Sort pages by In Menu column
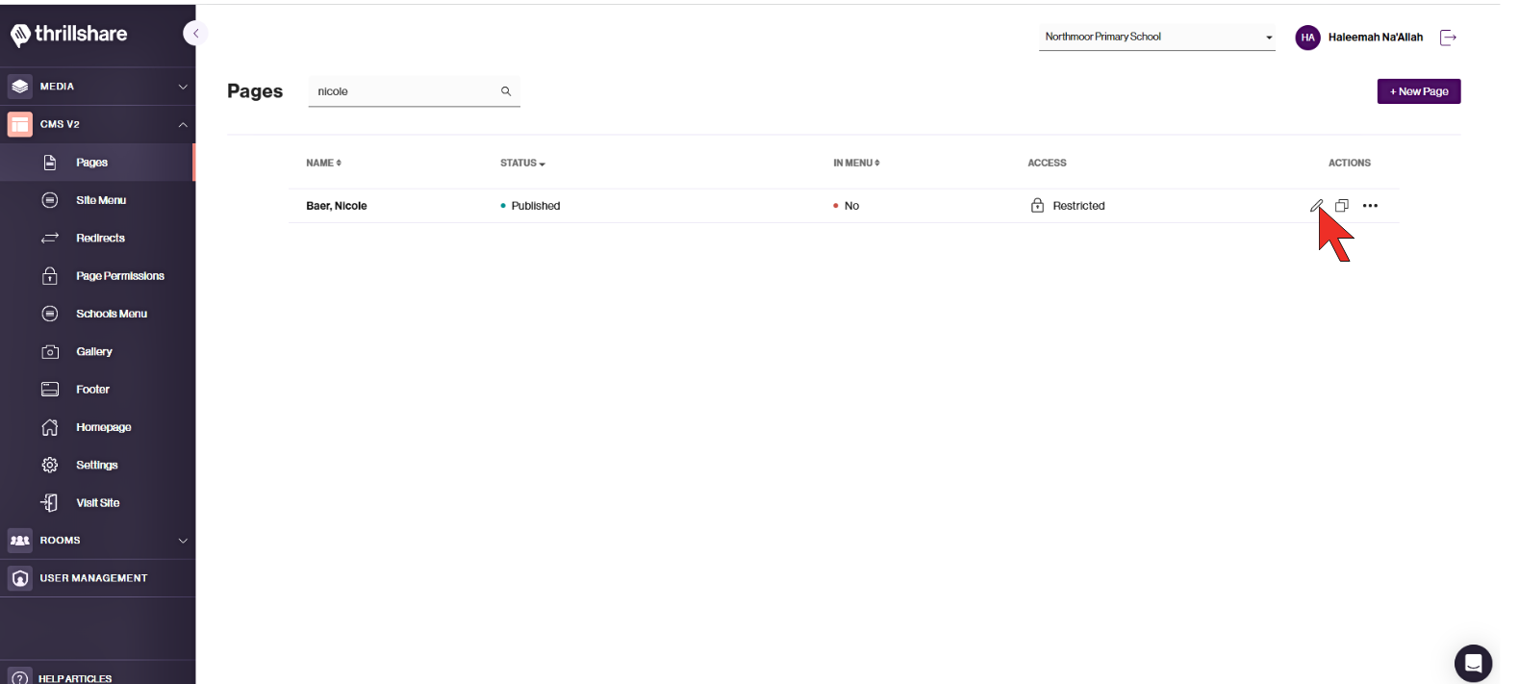Image resolution: width=1519 pixels, height=684 pixels. (856, 164)
